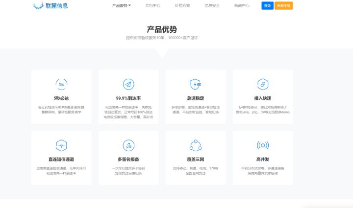Viewport: 353px width, 208px height.
Task: Click the 多签名报备 card title
Action: pyautogui.click(x=128, y=159)
